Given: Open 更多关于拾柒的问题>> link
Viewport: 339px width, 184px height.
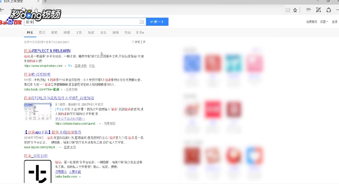Looking at the screenshot, I should (x=70, y=119).
